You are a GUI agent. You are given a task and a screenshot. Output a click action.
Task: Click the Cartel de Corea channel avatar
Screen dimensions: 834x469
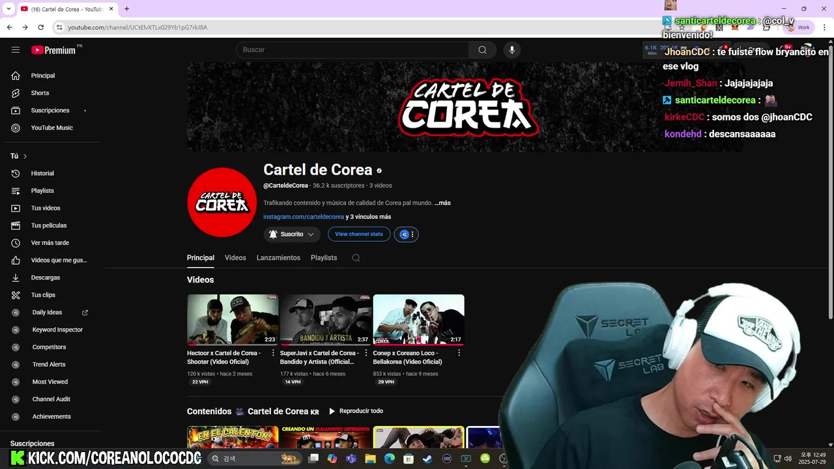[x=222, y=202]
